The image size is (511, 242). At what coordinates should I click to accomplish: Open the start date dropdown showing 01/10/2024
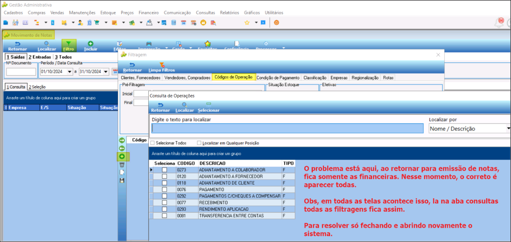tap(70, 72)
